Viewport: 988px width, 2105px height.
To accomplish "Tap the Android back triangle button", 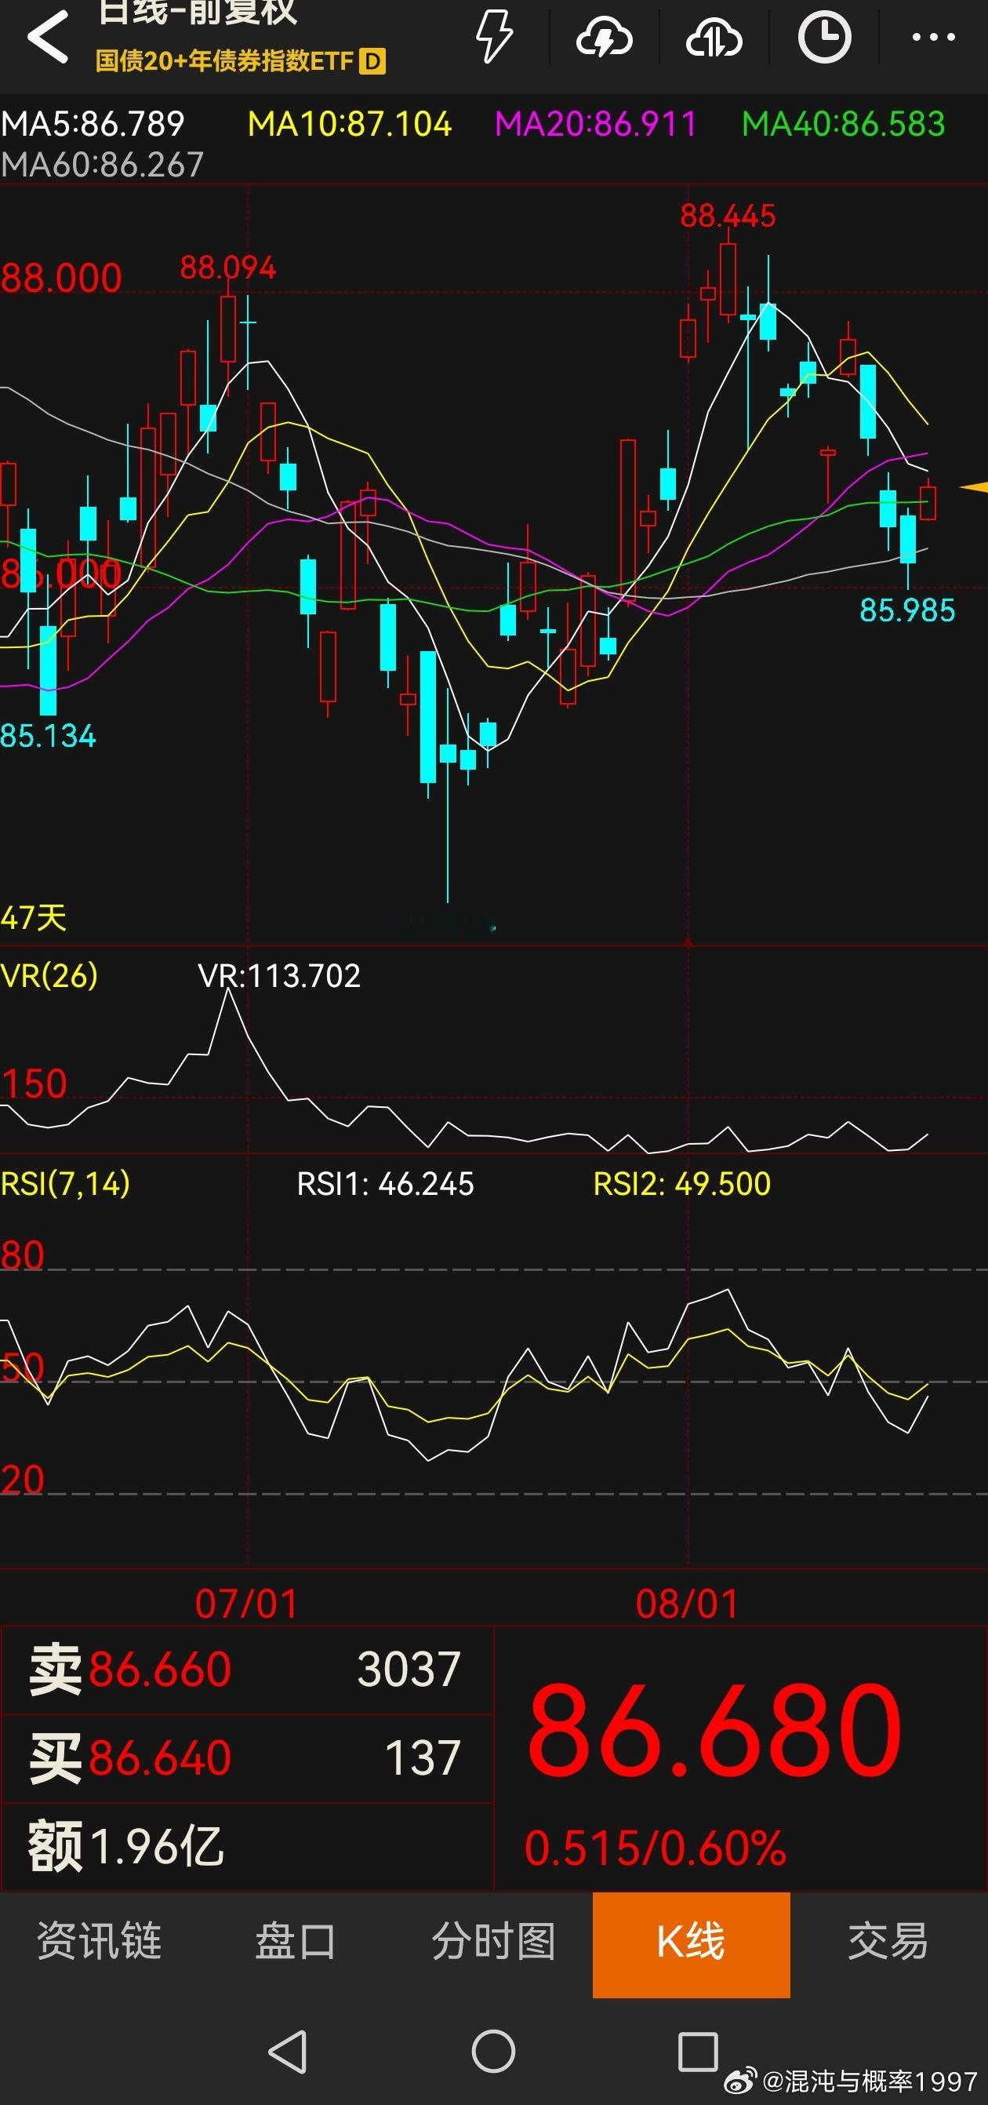I will click(289, 2051).
